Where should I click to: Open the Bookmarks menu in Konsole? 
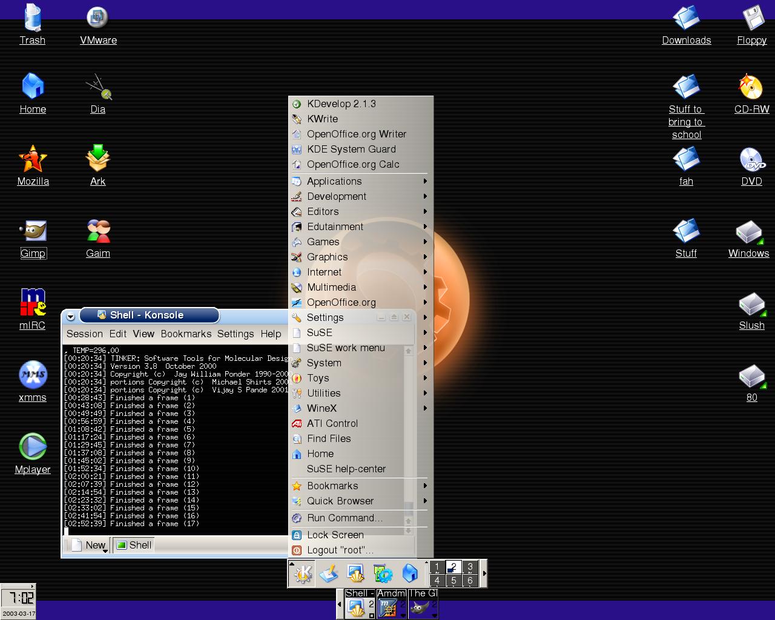186,334
